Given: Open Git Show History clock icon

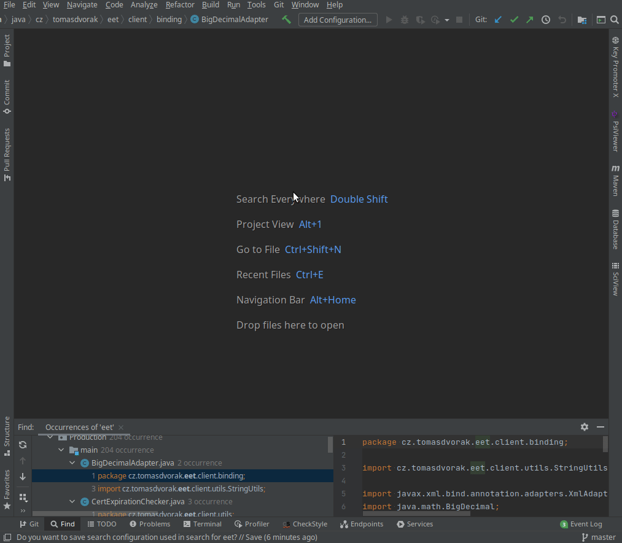Looking at the screenshot, I should click(x=546, y=20).
